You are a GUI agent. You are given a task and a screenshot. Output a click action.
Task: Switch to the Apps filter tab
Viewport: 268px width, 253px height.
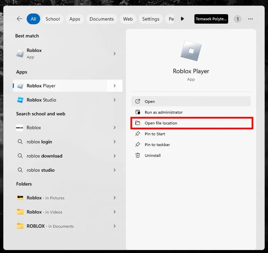75,19
